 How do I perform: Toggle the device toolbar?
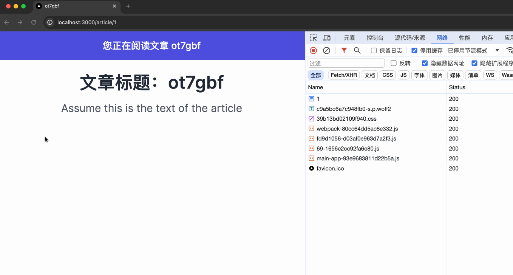[326, 37]
